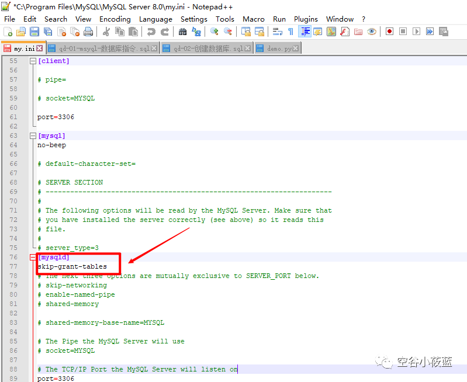Open the Replace toolbar icon
The image size is (467, 382).
196,32
